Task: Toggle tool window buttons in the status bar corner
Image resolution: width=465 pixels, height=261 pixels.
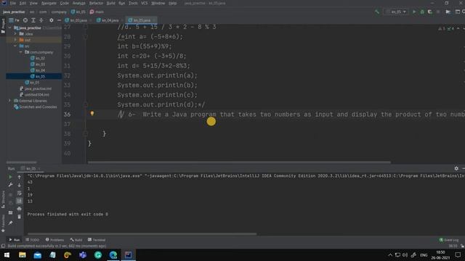Action: (x=3, y=246)
